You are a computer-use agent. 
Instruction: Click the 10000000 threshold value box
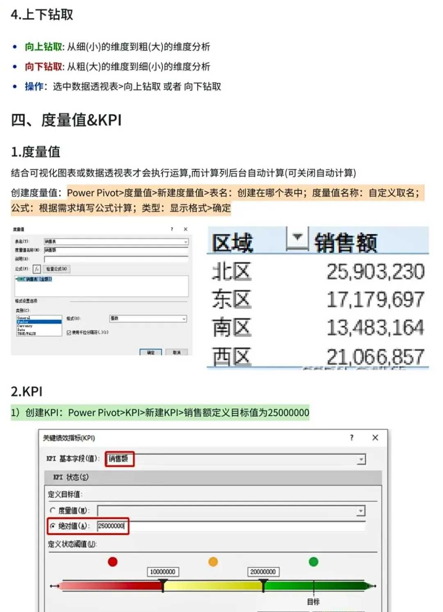click(163, 572)
